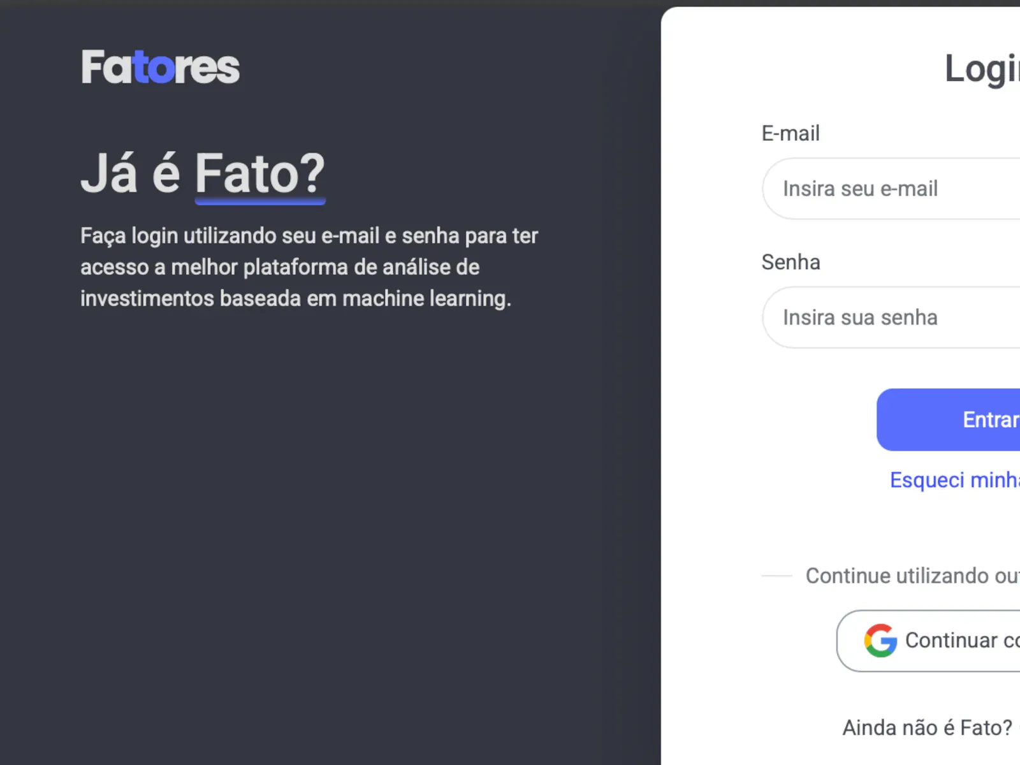Click the Senha input field
The height and width of the screenshot is (765, 1020).
(x=892, y=317)
